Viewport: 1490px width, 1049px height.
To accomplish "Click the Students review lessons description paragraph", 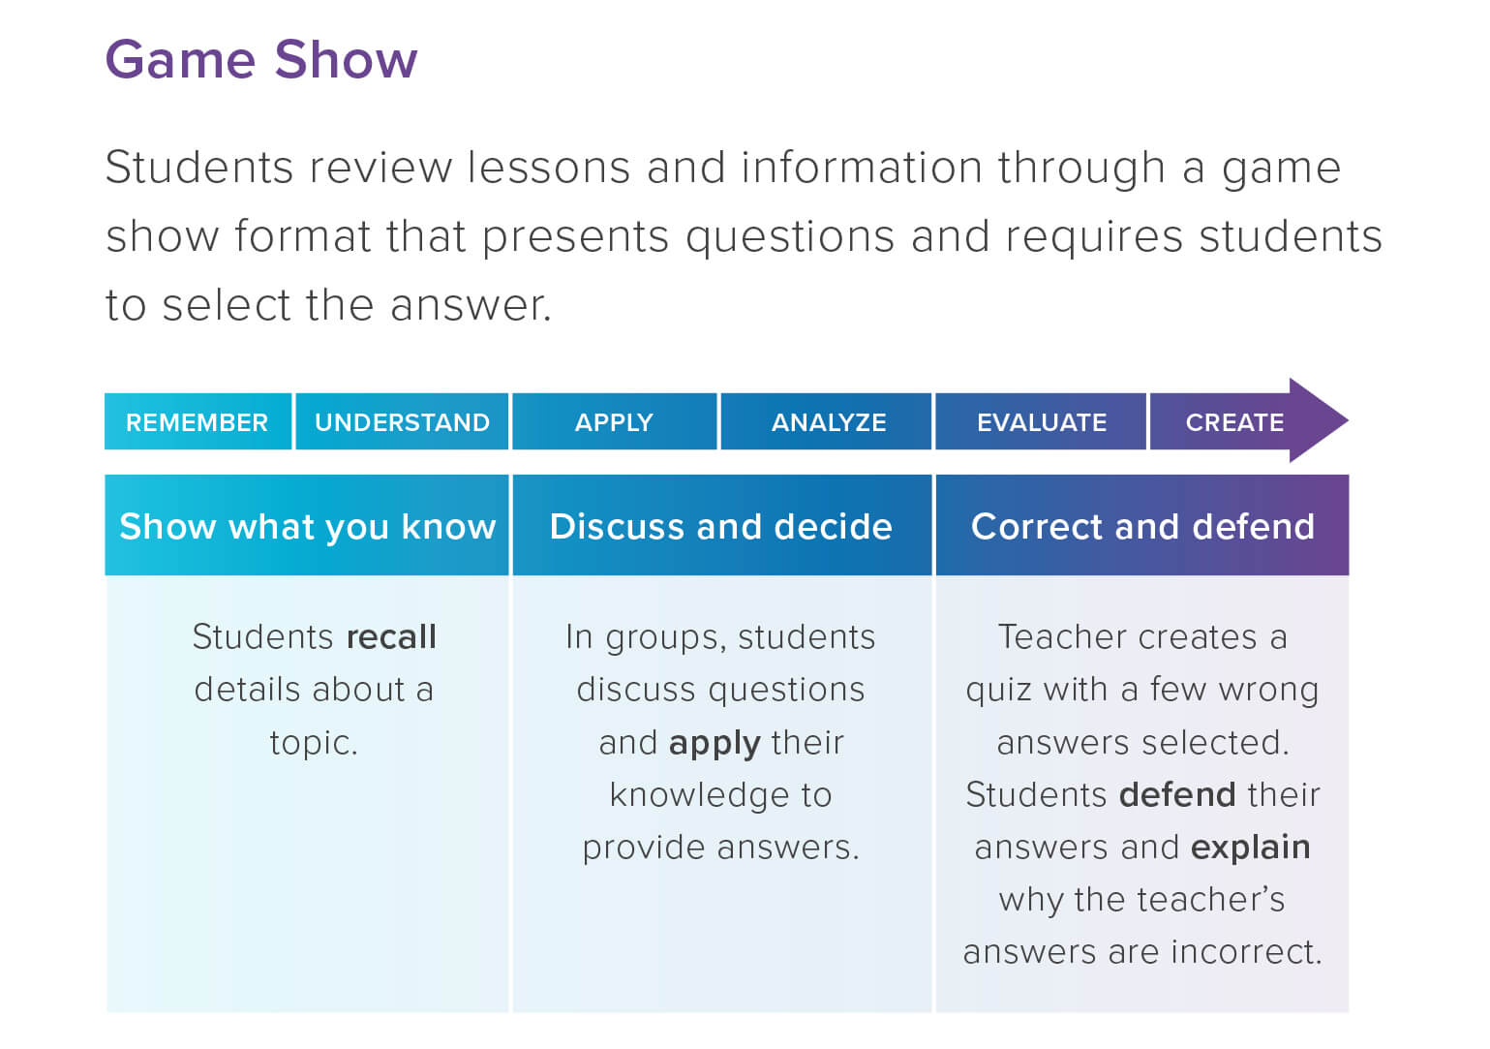I will click(x=743, y=235).
